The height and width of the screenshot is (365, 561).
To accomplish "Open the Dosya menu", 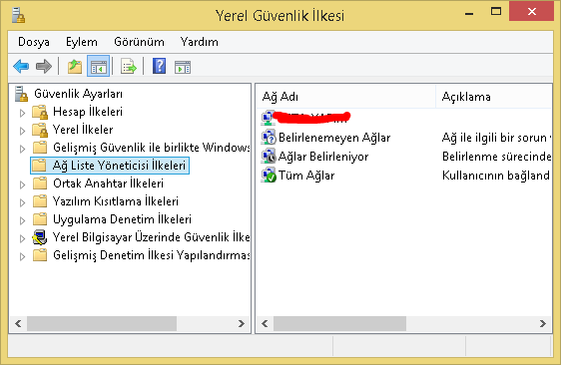I will coord(34,42).
